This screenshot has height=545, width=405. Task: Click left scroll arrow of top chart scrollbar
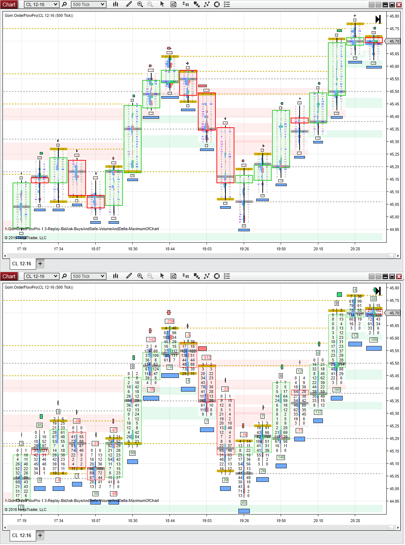[5, 256]
